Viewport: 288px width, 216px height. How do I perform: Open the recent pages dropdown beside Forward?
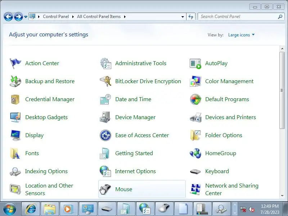[26, 17]
